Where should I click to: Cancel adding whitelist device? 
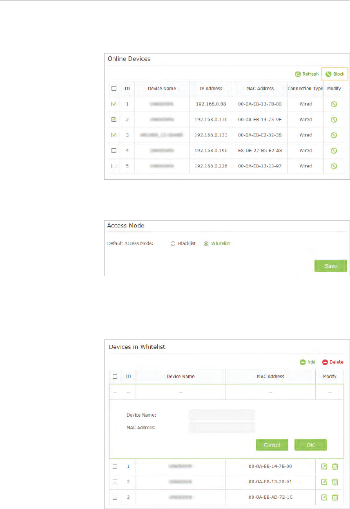tap(272, 445)
